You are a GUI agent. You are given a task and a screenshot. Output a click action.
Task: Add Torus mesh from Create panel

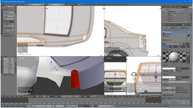pos(9,73)
